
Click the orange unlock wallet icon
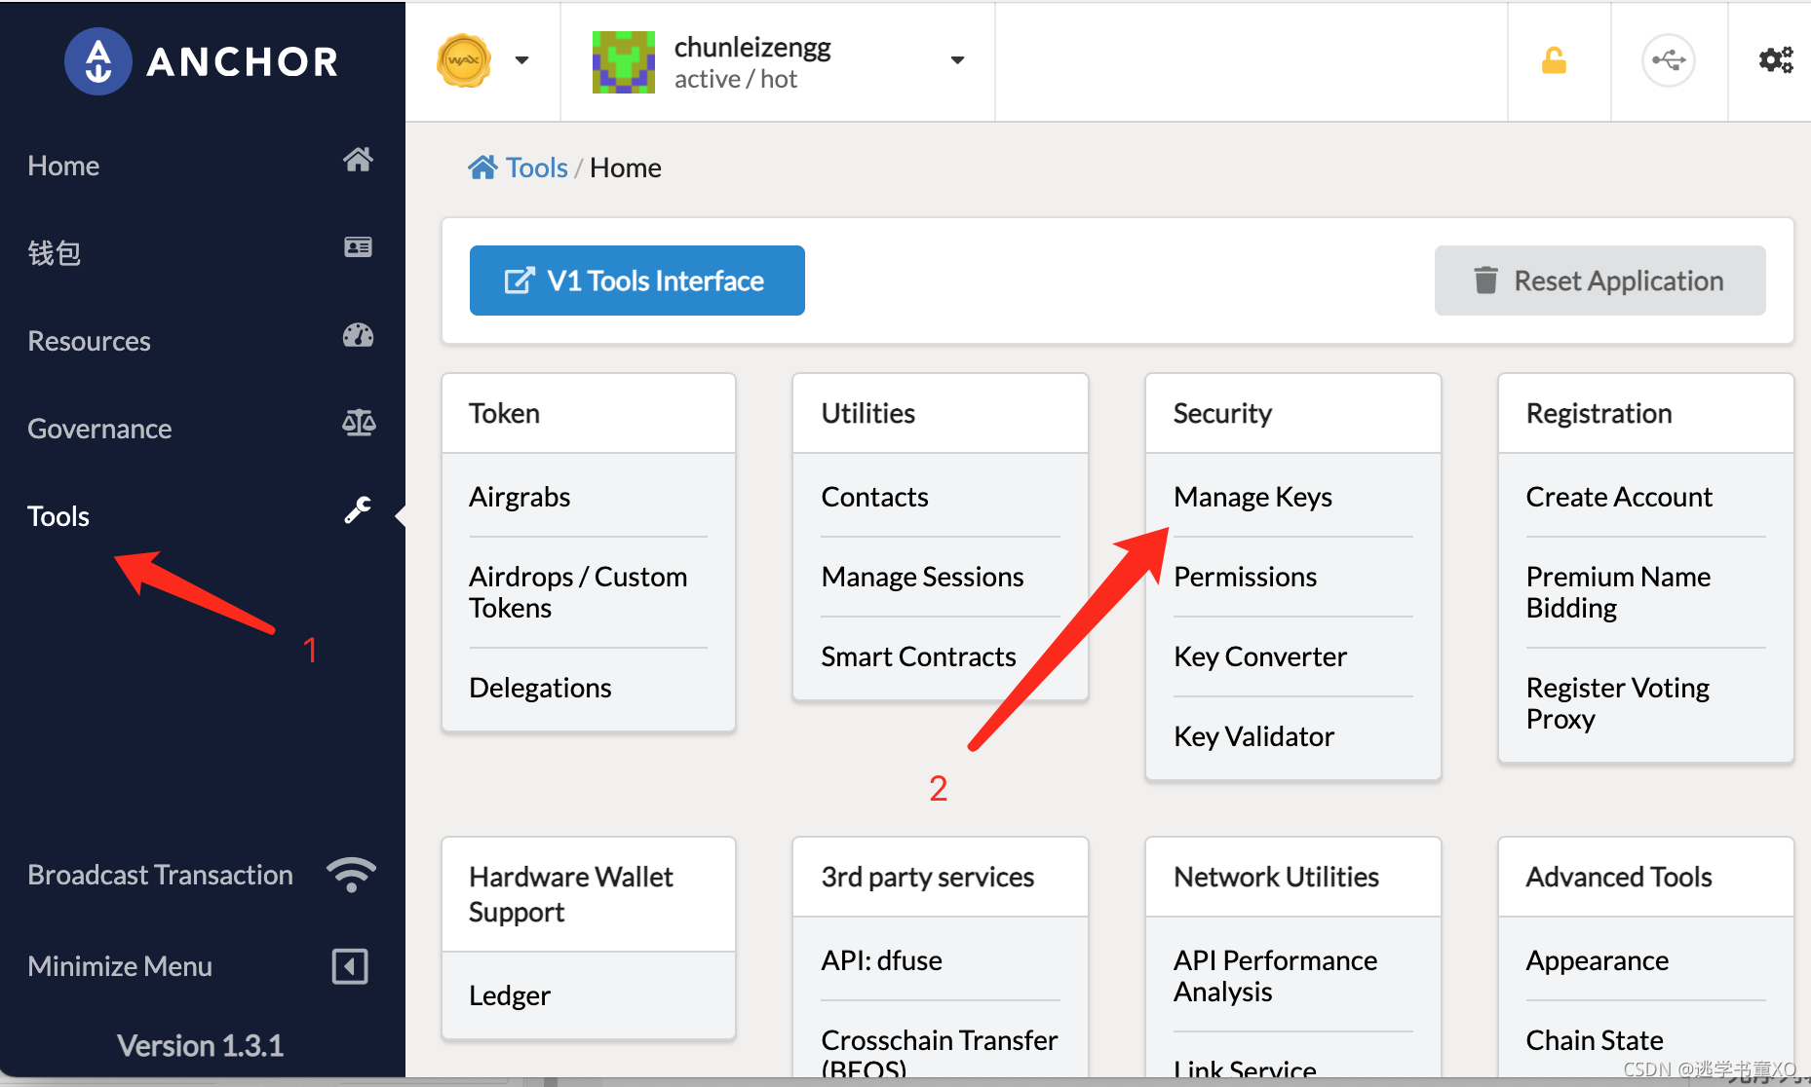tap(1554, 60)
